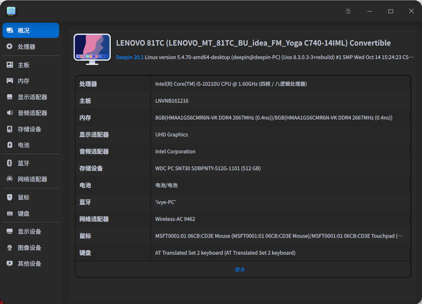The width and height of the screenshot is (422, 304).
Task: Click the 内存 memory module icon
Action: (10, 81)
